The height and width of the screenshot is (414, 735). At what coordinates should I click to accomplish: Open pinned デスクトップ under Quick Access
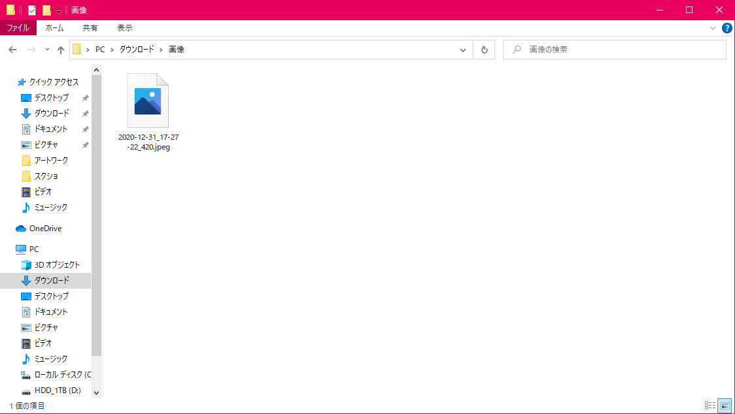(51, 97)
